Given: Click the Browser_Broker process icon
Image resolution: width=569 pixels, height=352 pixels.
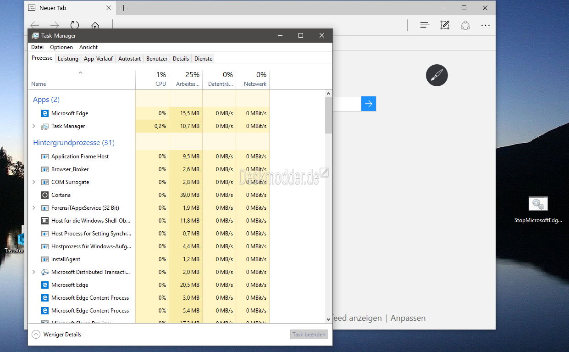Looking at the screenshot, I should pyautogui.click(x=45, y=169).
